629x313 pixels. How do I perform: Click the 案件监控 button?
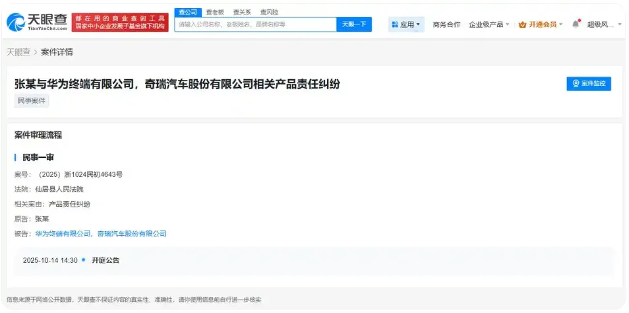[589, 84]
